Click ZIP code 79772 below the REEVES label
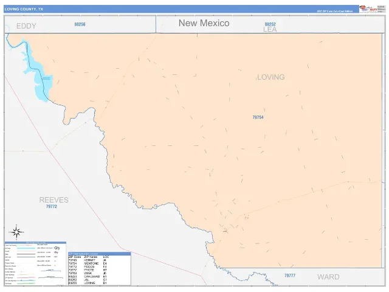 (x=52, y=206)
